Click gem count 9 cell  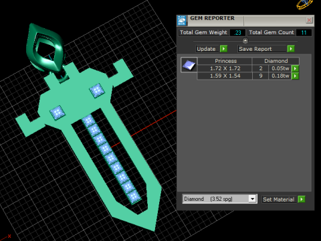pos(261,76)
